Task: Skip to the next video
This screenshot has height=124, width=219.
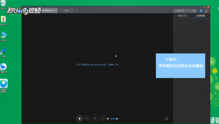Action: click(x=103, y=118)
